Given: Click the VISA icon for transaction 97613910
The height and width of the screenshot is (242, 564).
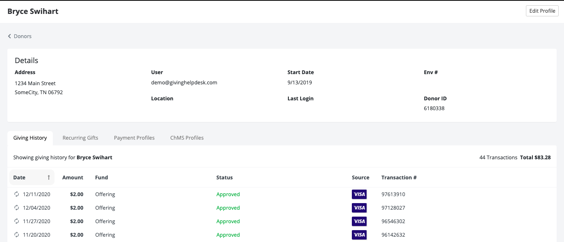Looking at the screenshot, I should [x=359, y=194].
